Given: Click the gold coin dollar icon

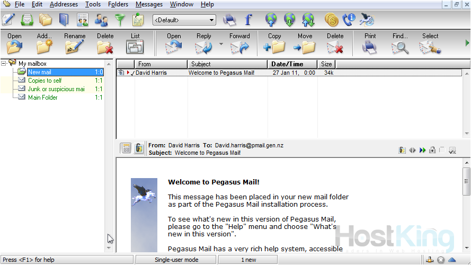Looking at the screenshot, I should [x=331, y=20].
